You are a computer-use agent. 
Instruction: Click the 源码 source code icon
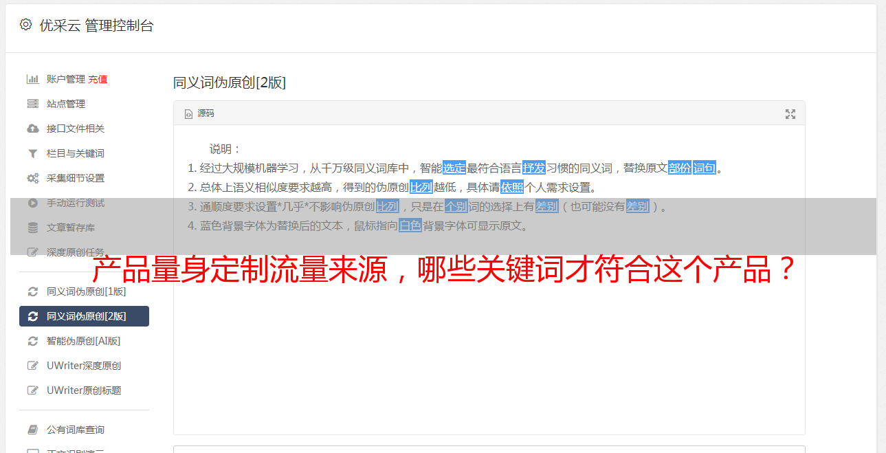(x=188, y=114)
